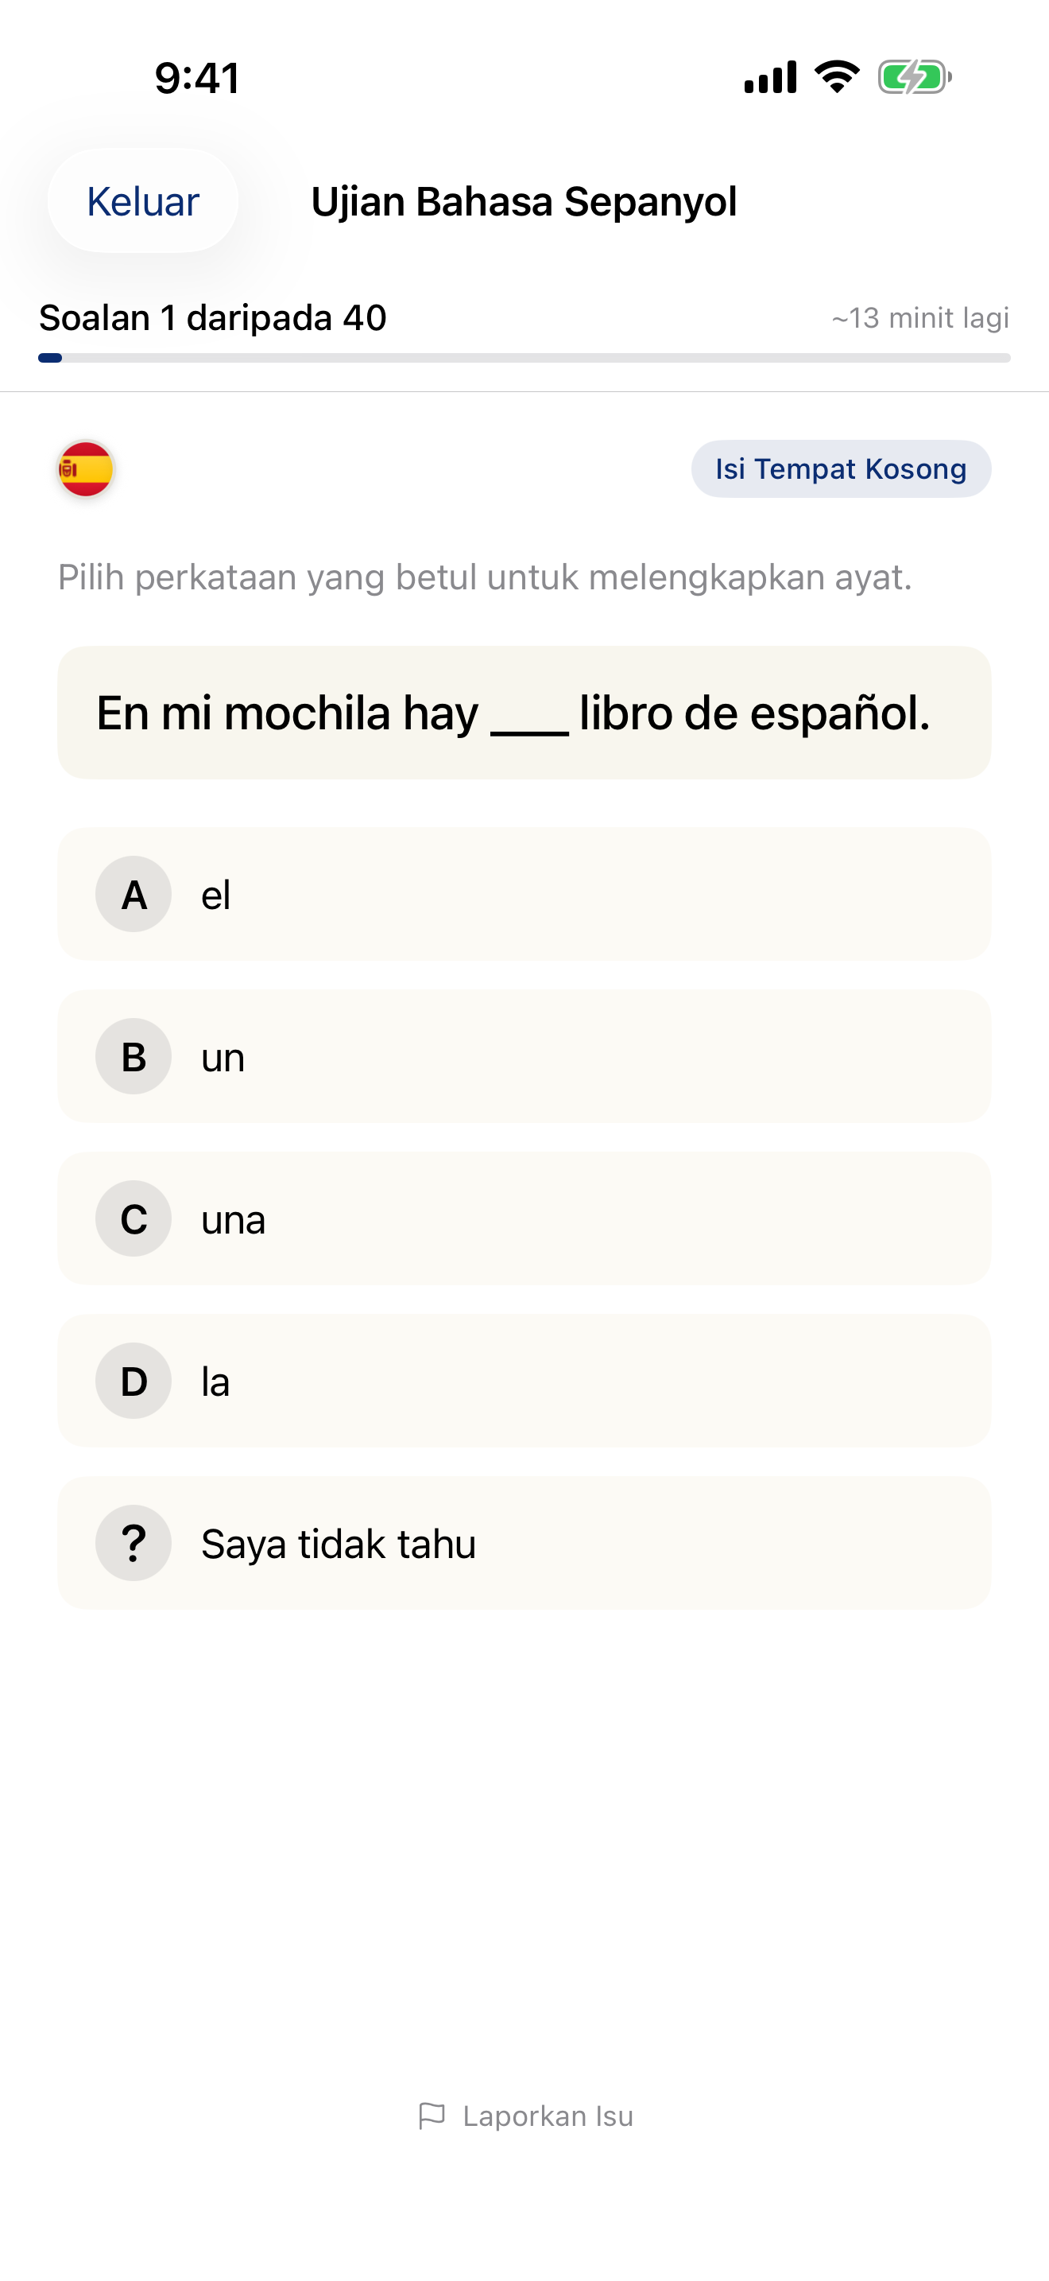Tap the question mark circle icon
This screenshot has width=1049, height=2281.
pyautogui.click(x=134, y=1544)
